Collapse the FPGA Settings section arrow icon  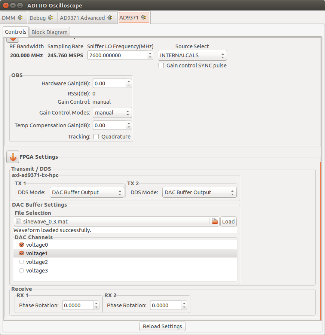(x=12, y=157)
